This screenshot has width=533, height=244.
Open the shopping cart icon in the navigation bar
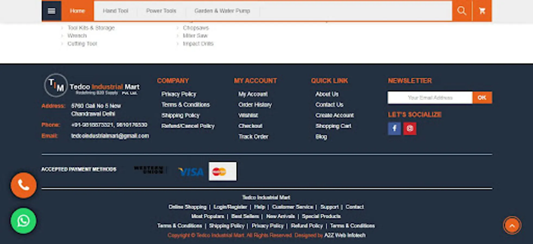tap(482, 11)
